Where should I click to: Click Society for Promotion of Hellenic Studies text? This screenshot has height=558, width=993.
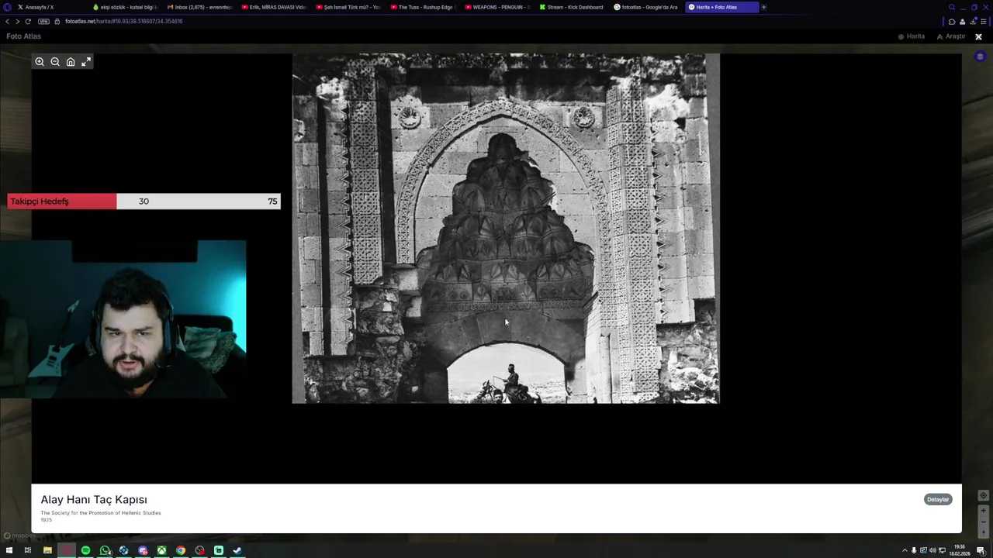[x=101, y=513]
